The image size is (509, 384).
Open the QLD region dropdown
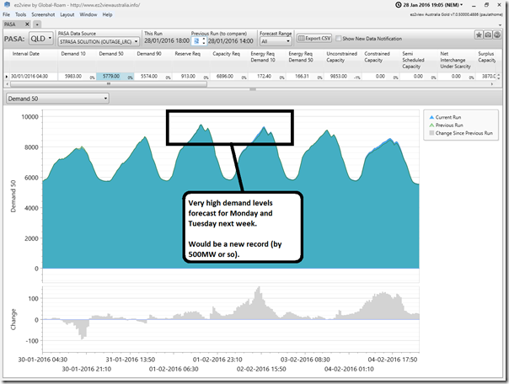[x=41, y=39]
